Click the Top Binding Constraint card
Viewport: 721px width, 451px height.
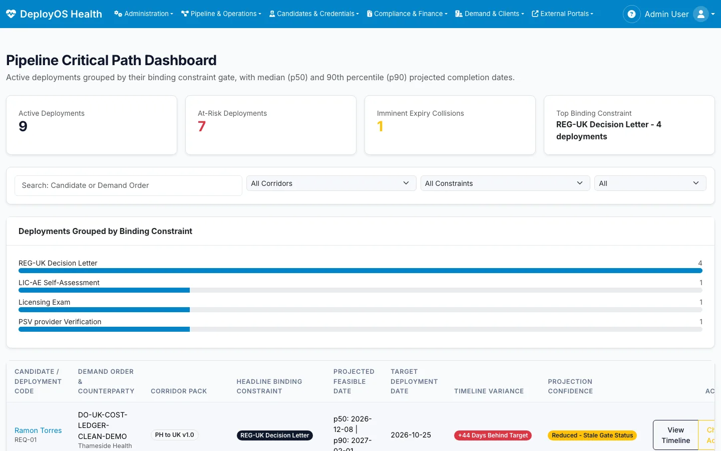coord(629,125)
